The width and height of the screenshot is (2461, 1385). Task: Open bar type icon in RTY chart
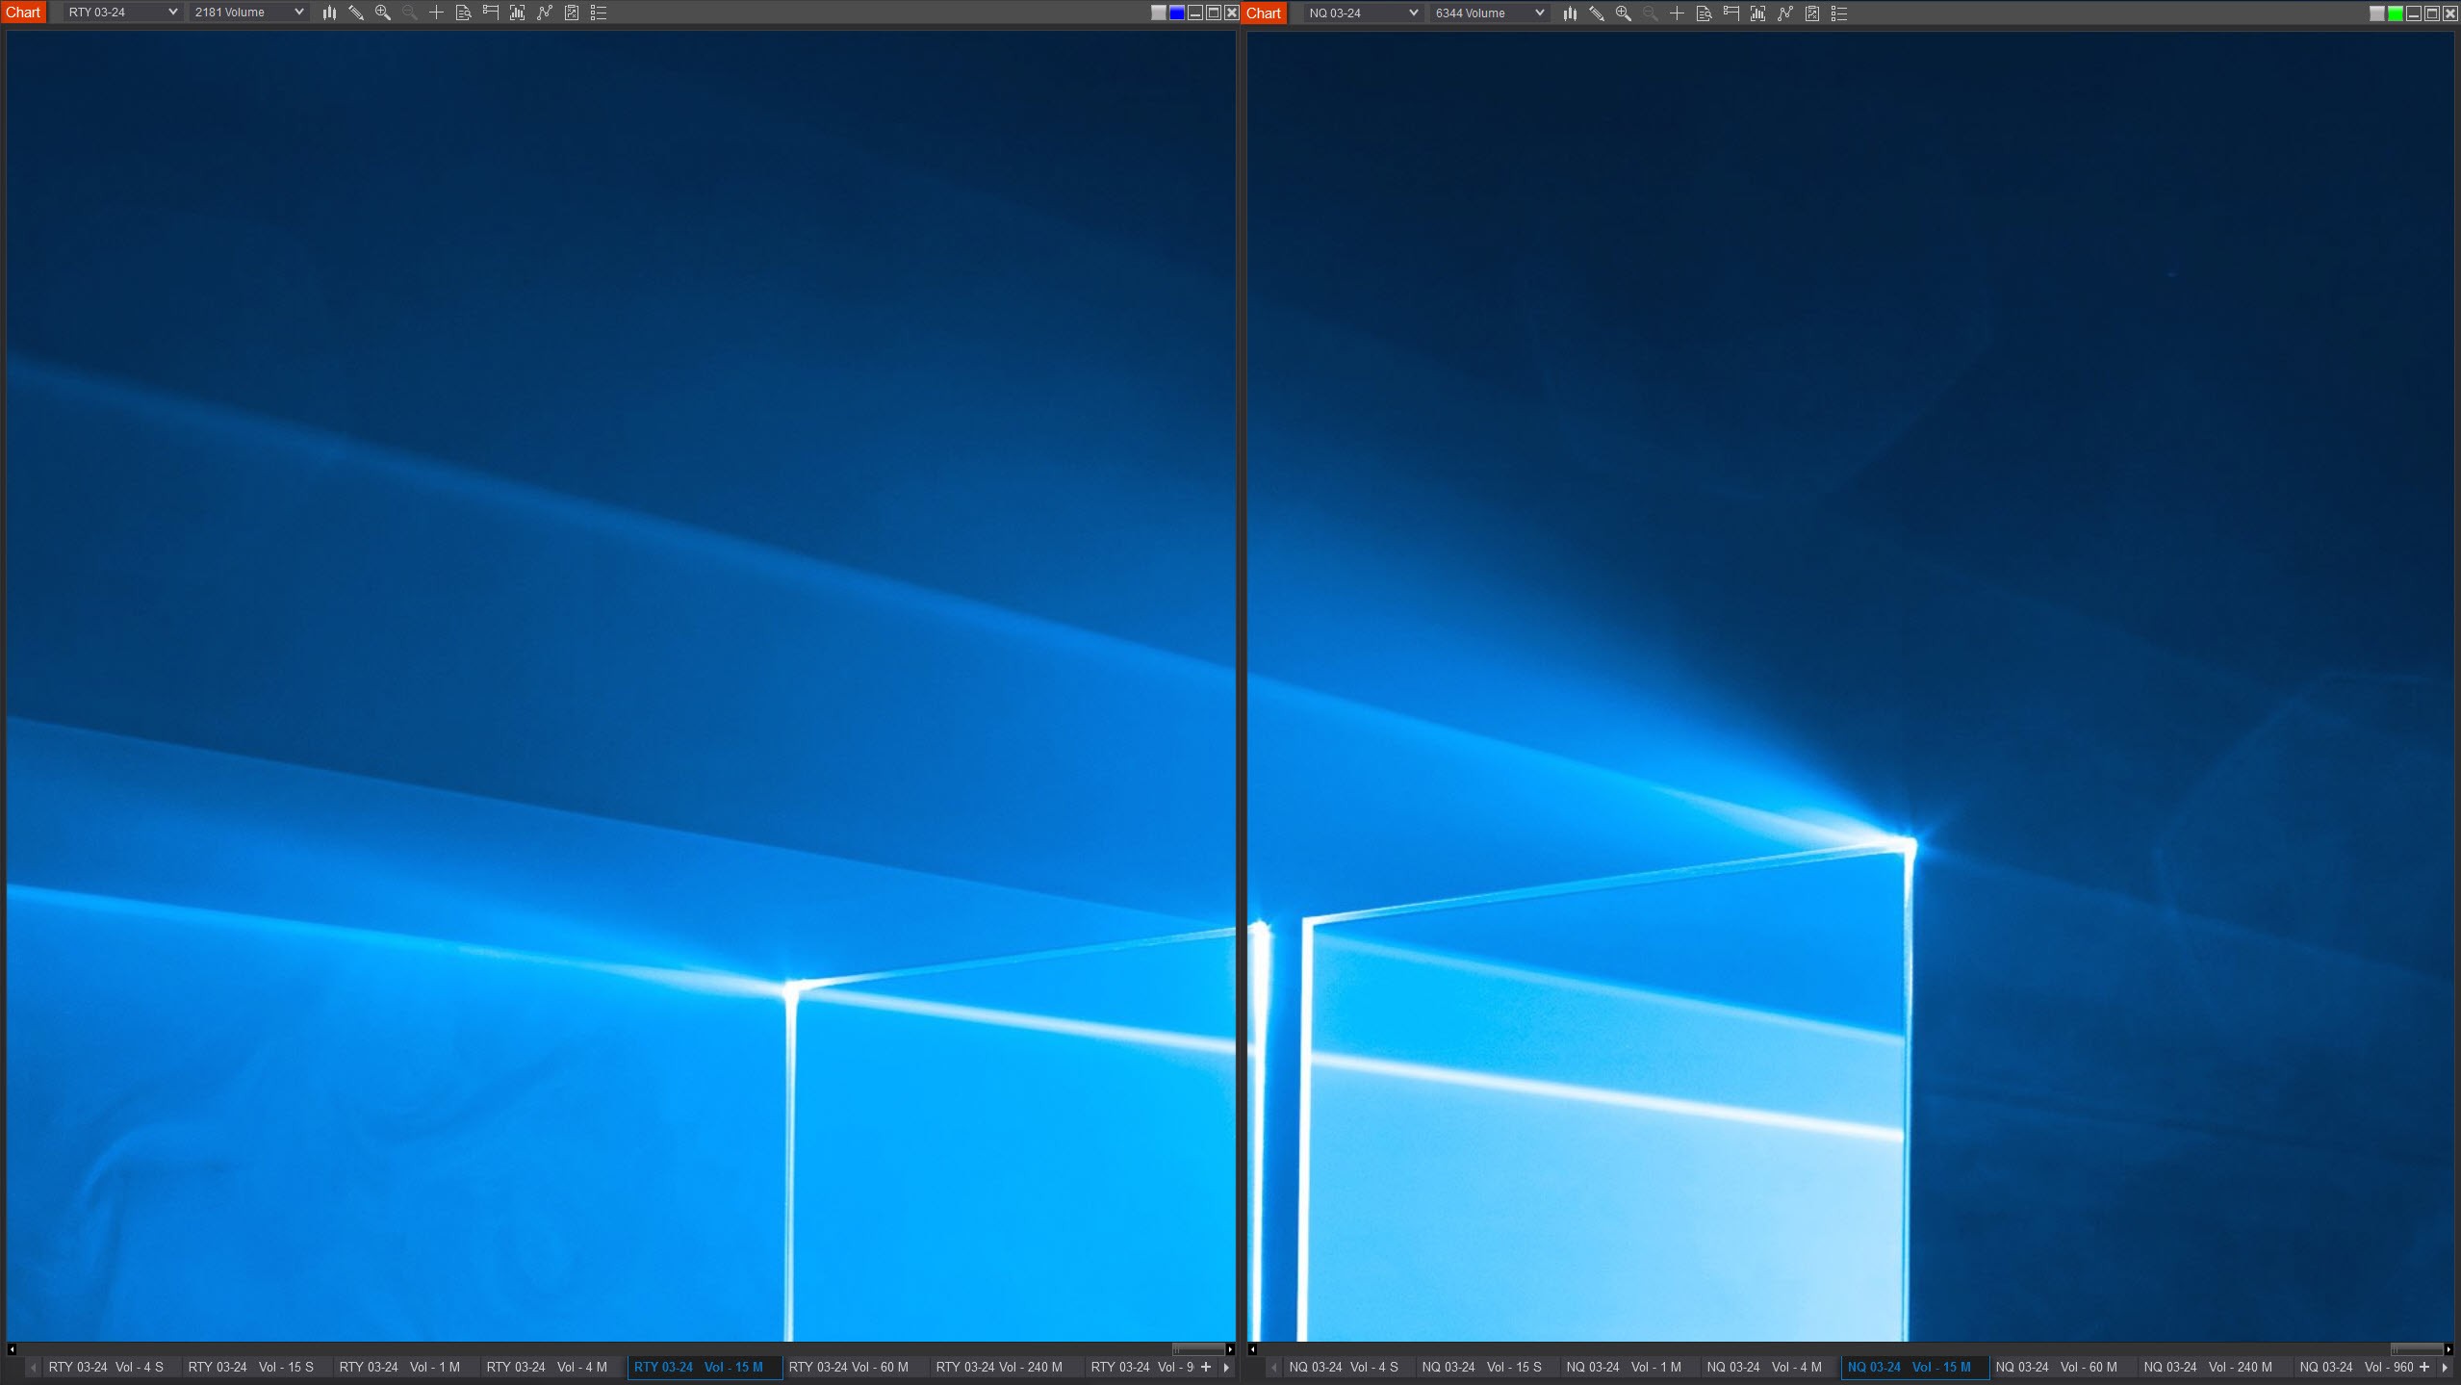tap(328, 13)
